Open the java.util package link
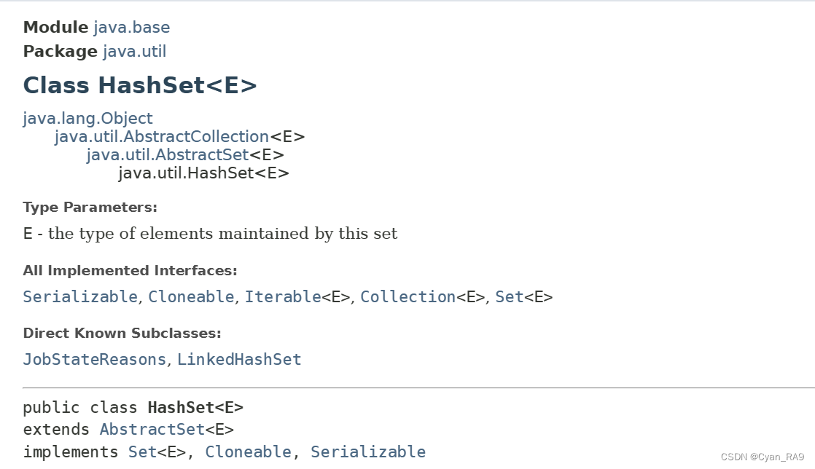This screenshot has height=469, width=815. click(135, 52)
